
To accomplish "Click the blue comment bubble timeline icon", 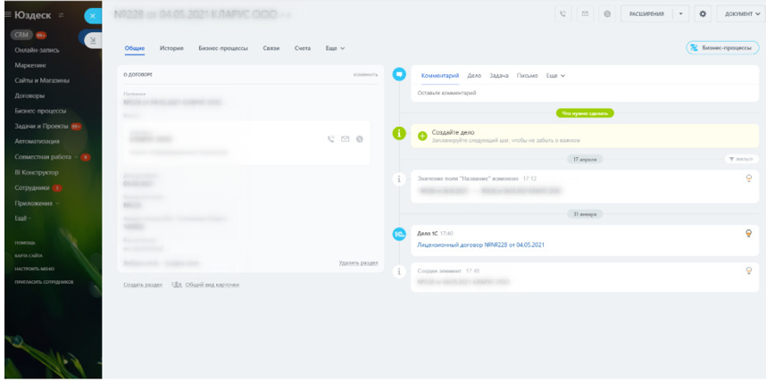I will tap(399, 75).
